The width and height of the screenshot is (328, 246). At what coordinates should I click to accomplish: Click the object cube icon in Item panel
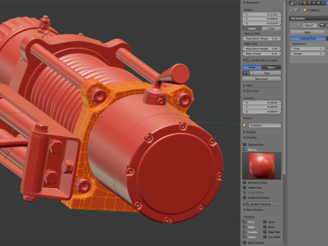point(245,125)
